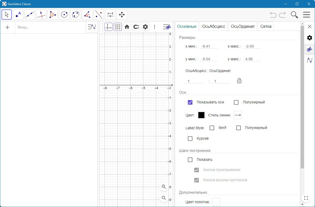Screen dimensions: 315x207
Task: Pick the Circle with center tool
Action: tap(64, 15)
